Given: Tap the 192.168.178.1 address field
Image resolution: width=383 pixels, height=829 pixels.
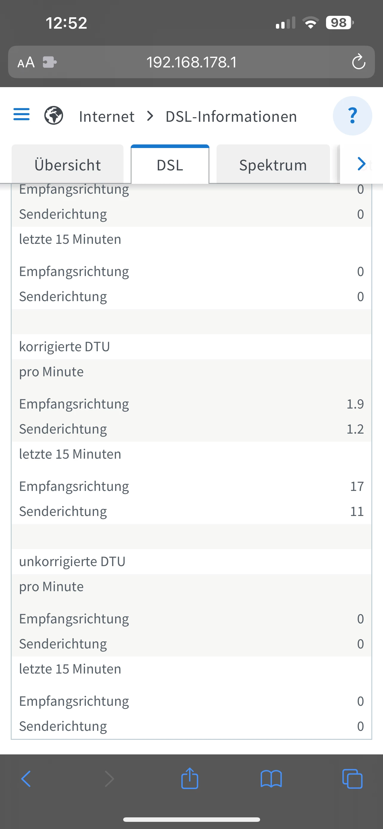Looking at the screenshot, I should pyautogui.click(x=191, y=62).
